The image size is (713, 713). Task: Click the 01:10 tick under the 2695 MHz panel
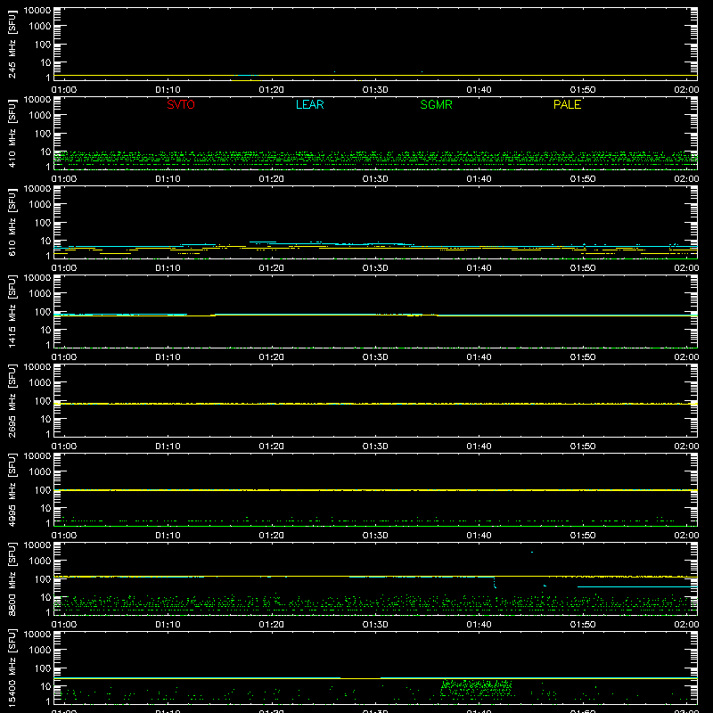(168, 447)
